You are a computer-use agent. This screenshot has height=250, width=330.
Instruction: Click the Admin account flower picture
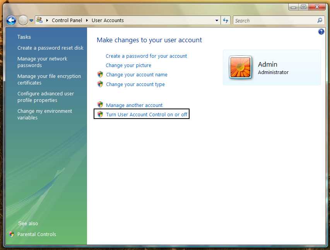(240, 67)
